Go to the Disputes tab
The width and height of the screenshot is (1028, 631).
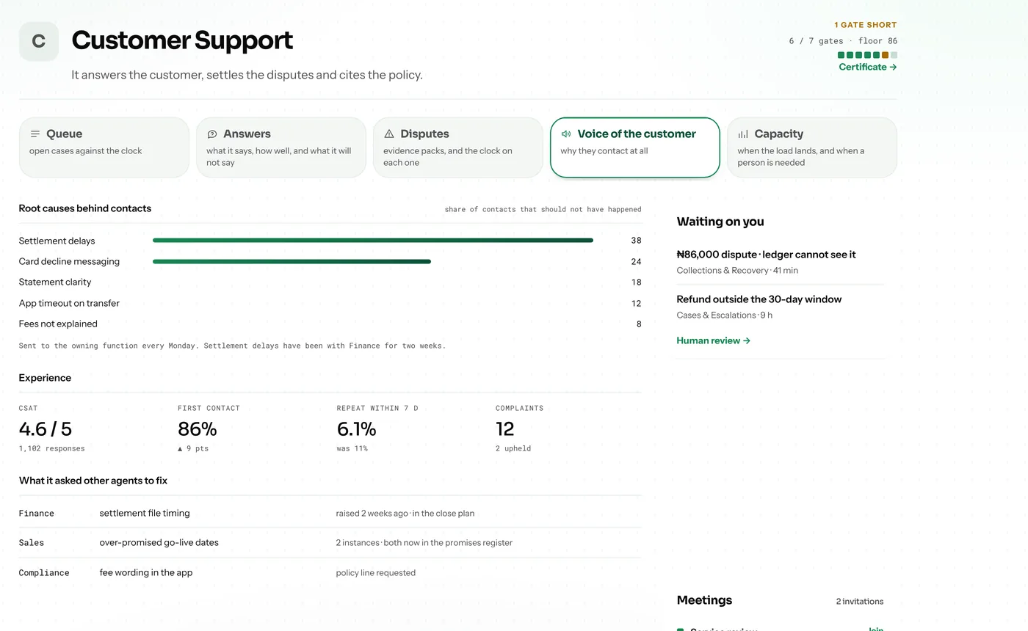pyautogui.click(x=458, y=147)
